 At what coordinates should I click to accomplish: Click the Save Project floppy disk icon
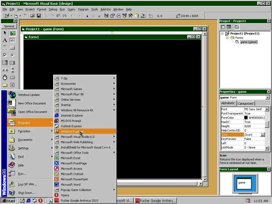click(39, 16)
